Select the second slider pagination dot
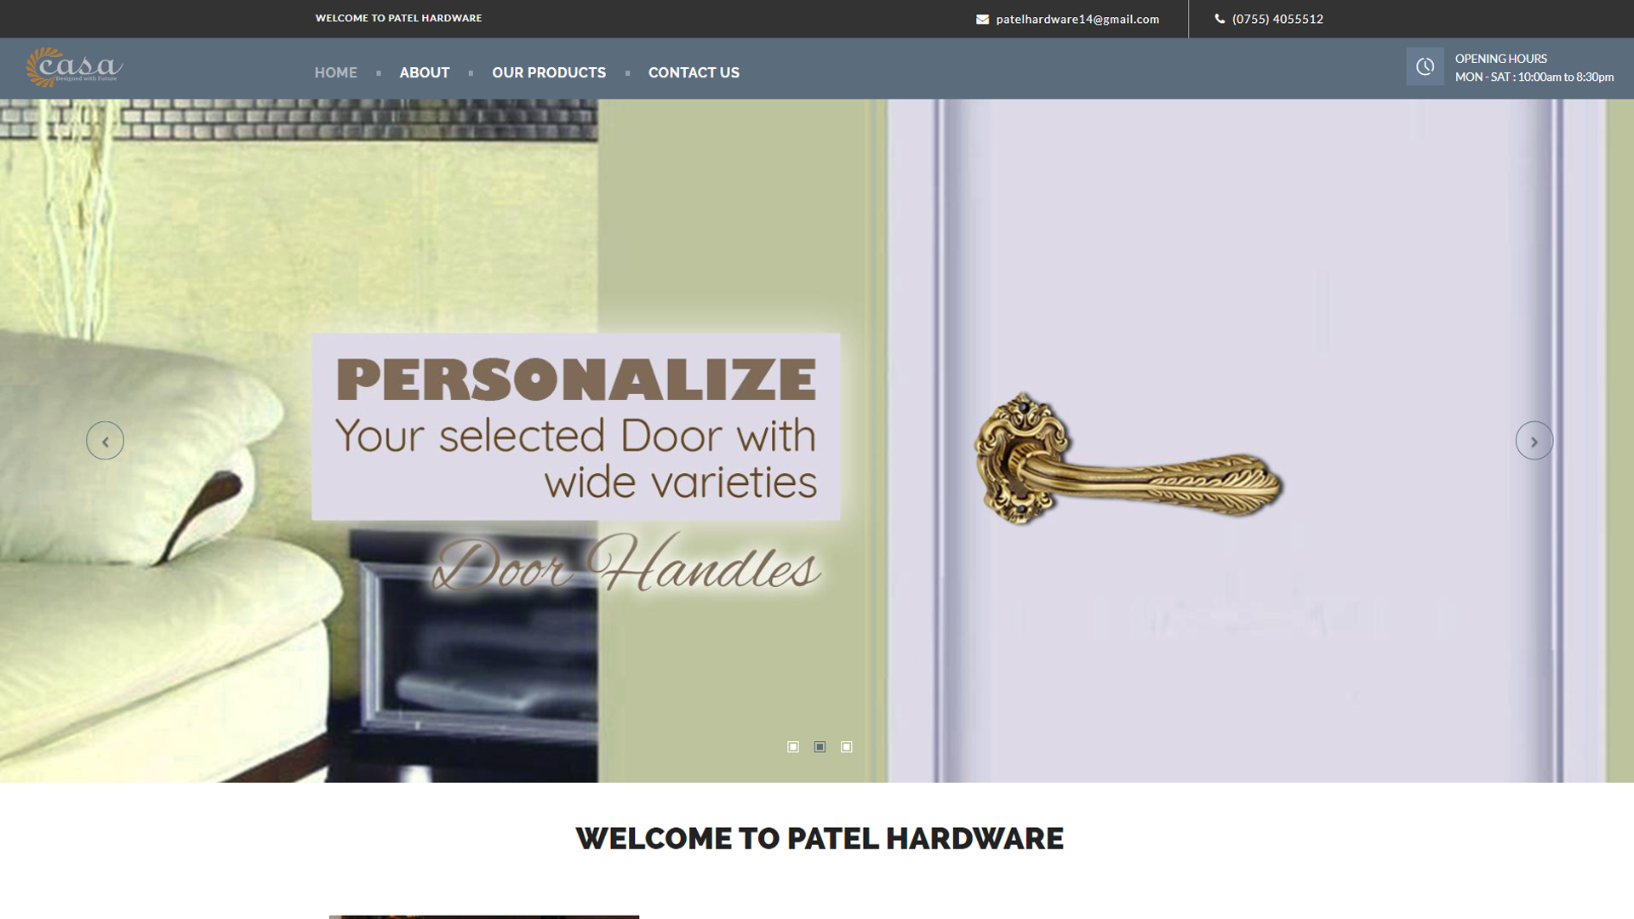The width and height of the screenshot is (1634, 919). [x=820, y=747]
